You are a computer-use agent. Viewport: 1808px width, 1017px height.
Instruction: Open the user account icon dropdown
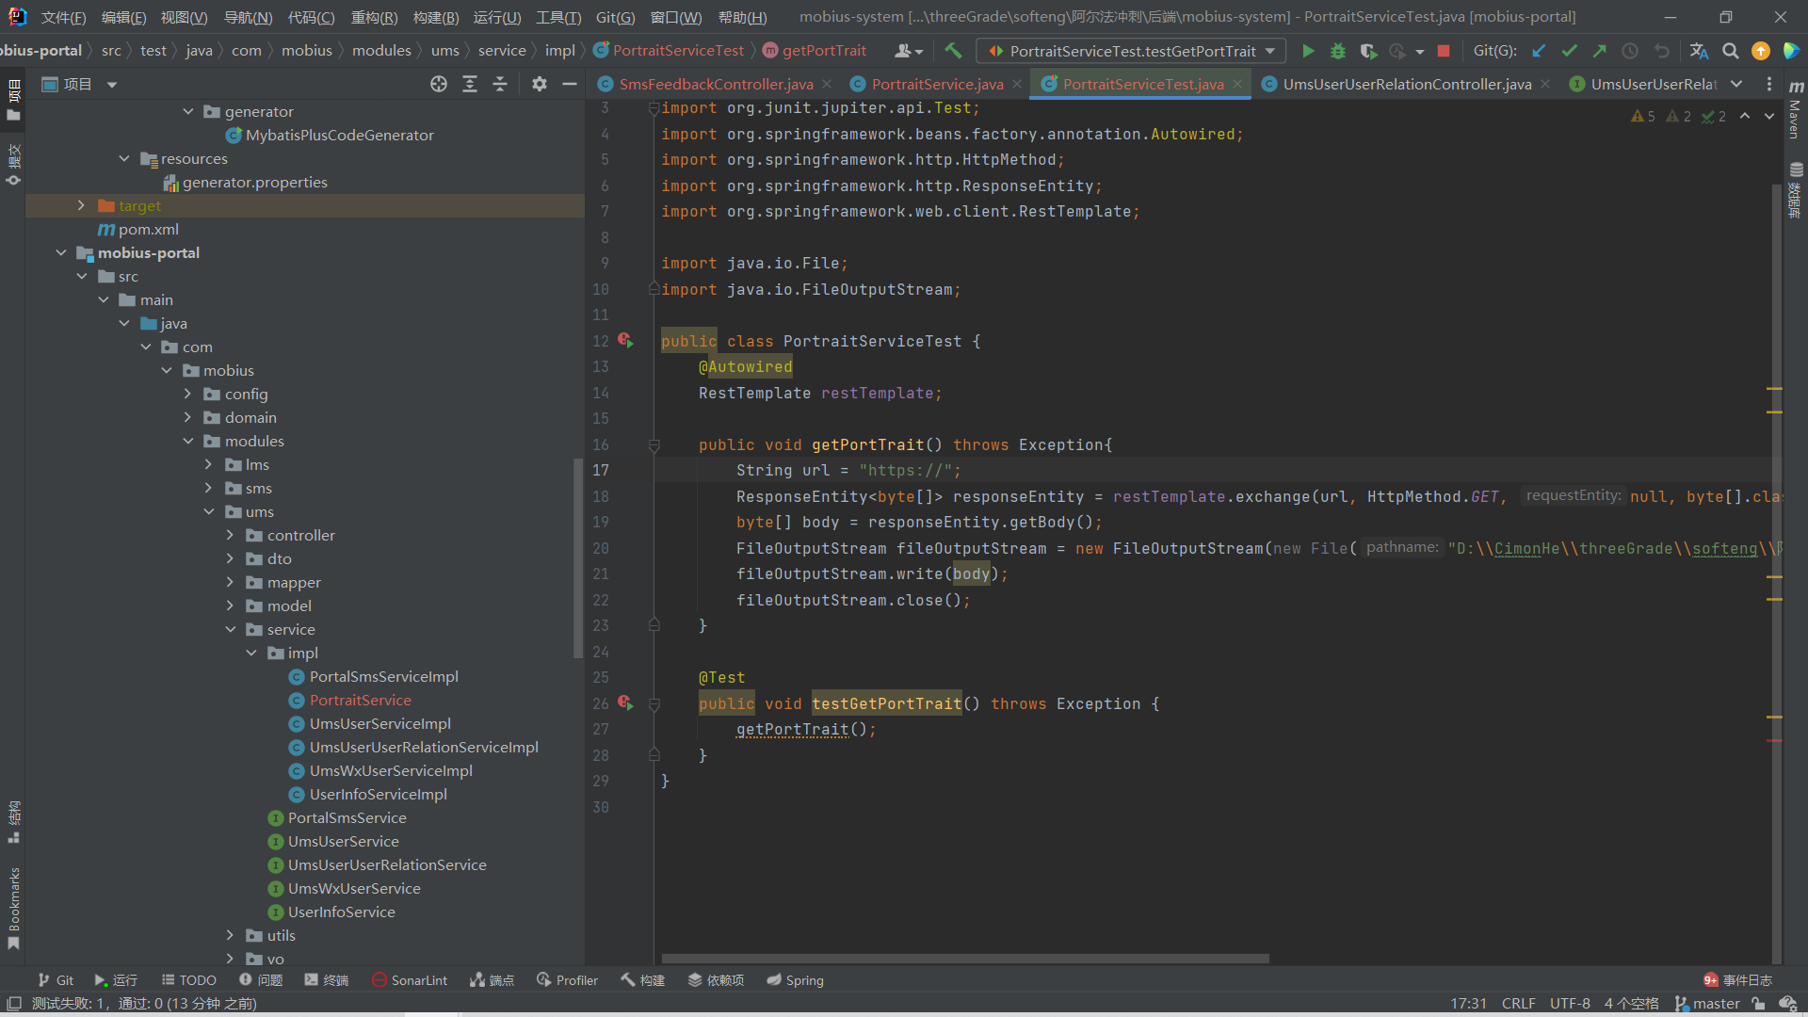click(909, 51)
